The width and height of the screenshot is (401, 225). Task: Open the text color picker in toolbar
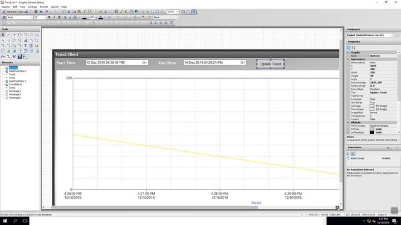click(101, 17)
